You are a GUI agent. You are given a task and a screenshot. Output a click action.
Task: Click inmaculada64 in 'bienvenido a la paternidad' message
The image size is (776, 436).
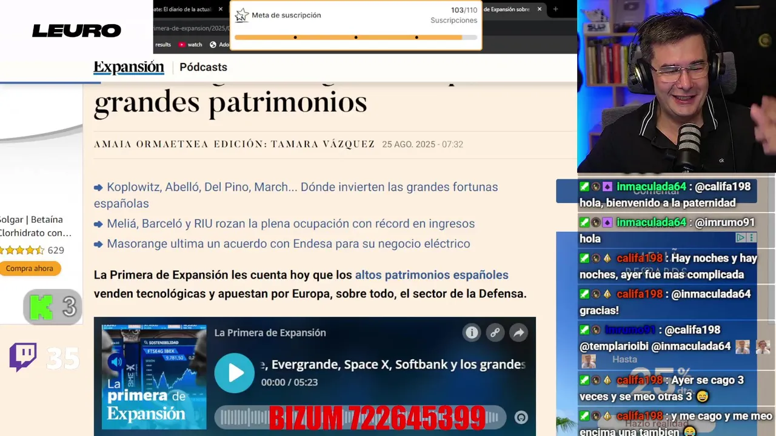coord(651,187)
